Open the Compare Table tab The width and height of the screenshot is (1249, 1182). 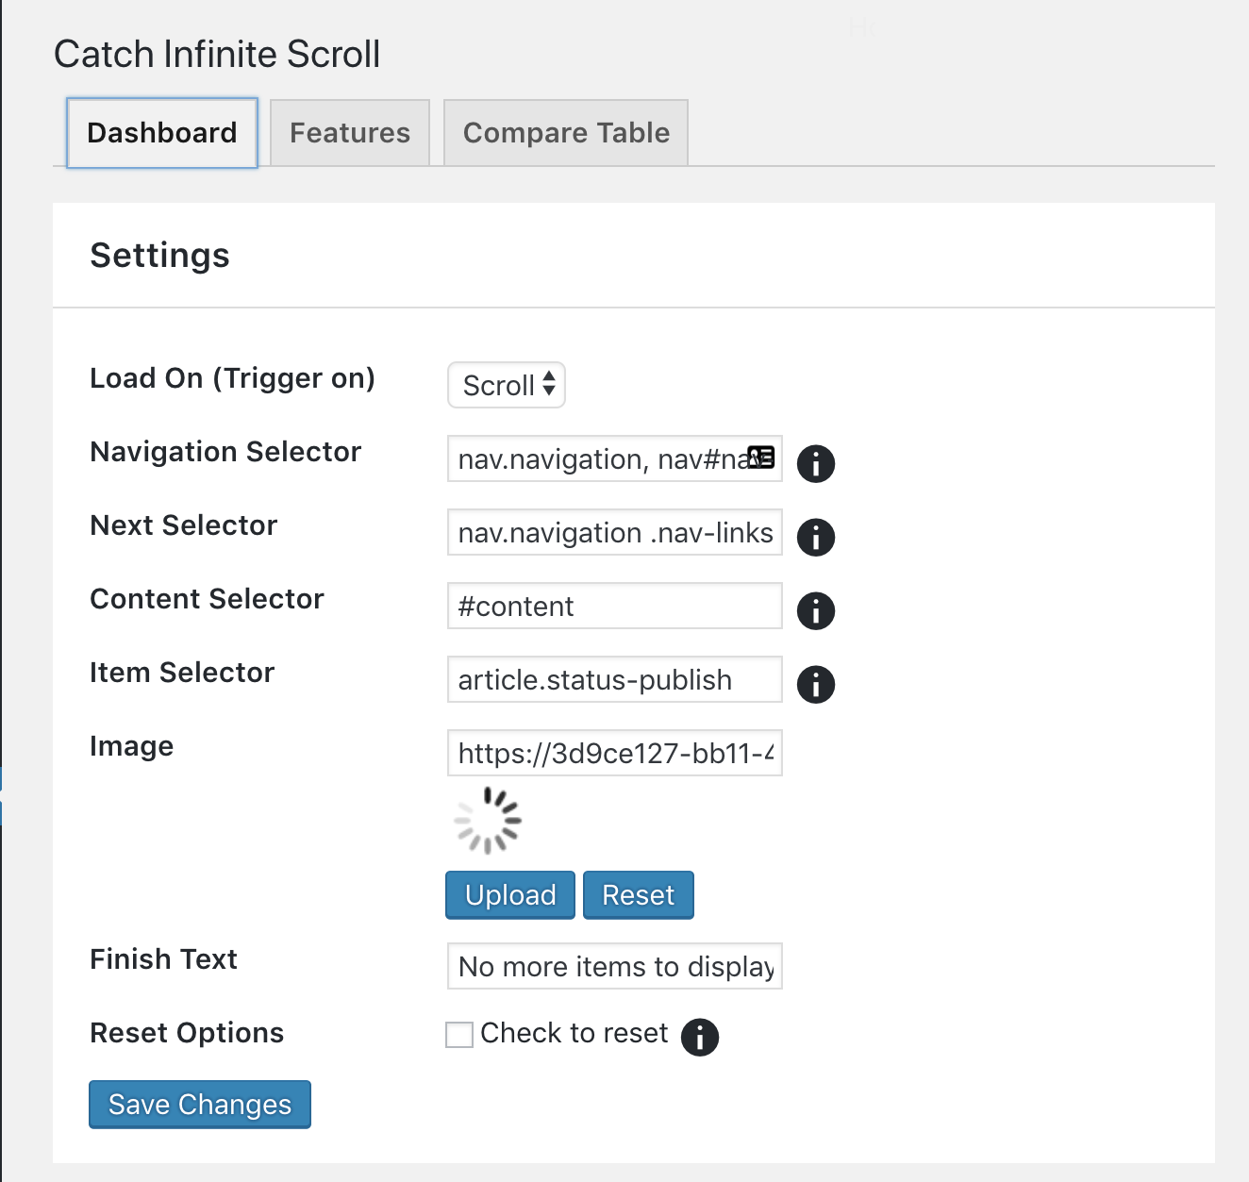[x=566, y=133]
